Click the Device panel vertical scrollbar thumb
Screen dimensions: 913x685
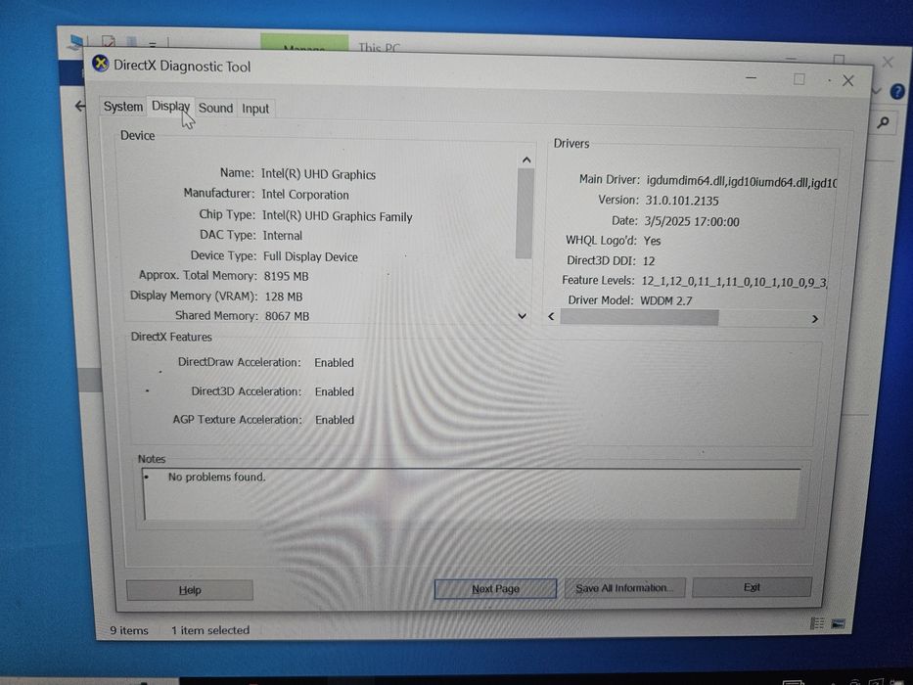point(525,213)
